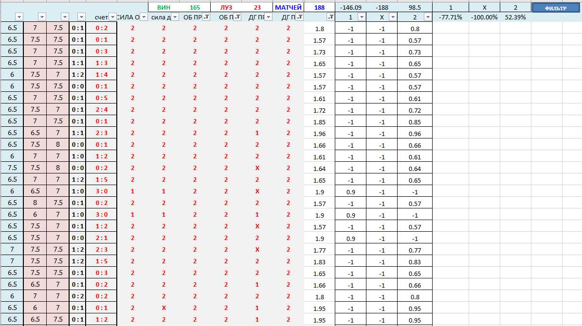This screenshot has height=326, width=582.
Task: Select the percentage cell -77.71%
Action: (451, 17)
